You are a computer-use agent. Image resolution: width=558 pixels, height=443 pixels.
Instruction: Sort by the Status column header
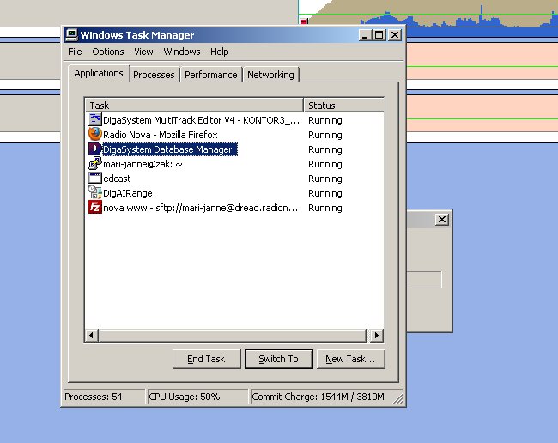pos(343,106)
